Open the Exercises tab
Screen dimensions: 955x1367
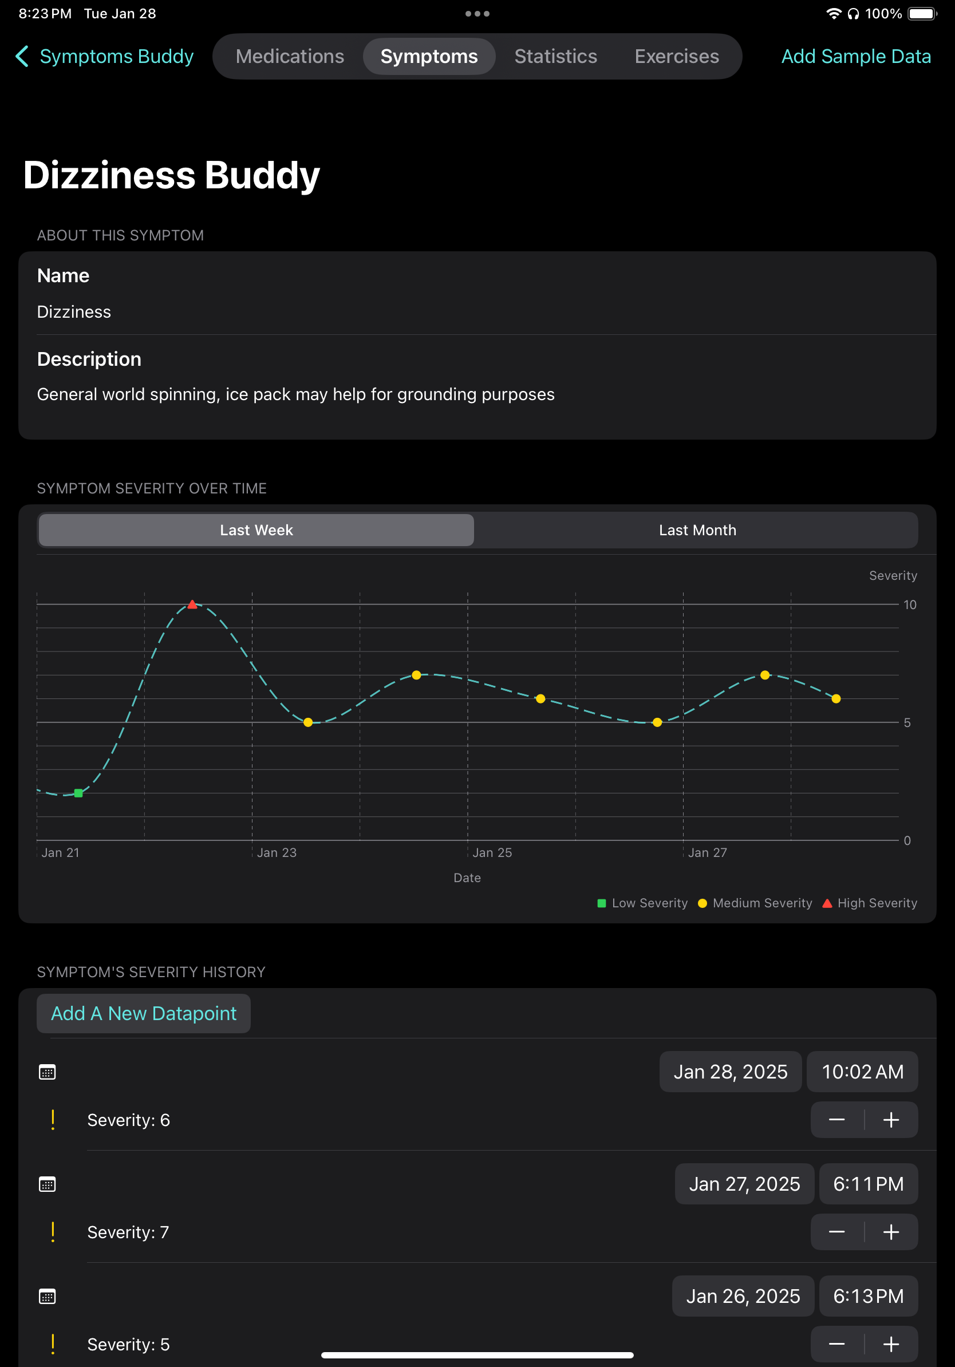676,57
